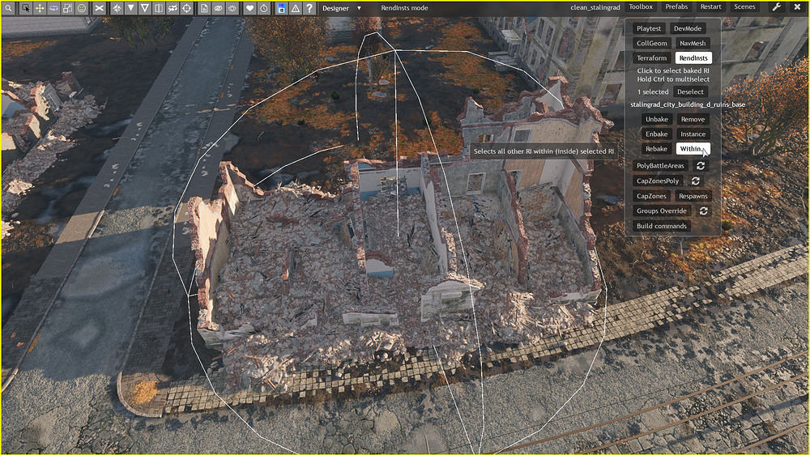Refresh PolyBattleAreas with its reload icon
The width and height of the screenshot is (810, 455).
700,165
